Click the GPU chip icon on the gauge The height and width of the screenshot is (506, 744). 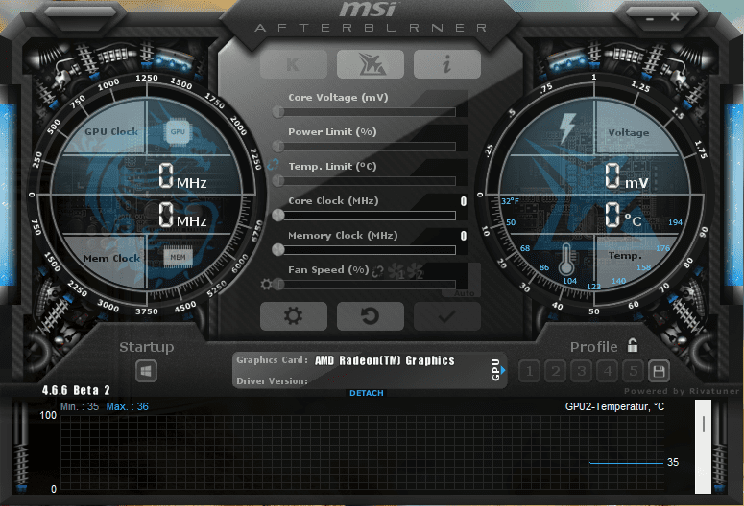(x=178, y=132)
